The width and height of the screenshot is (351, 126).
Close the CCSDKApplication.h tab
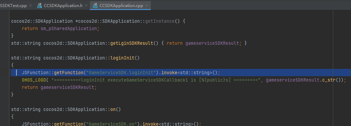coord(86,6)
